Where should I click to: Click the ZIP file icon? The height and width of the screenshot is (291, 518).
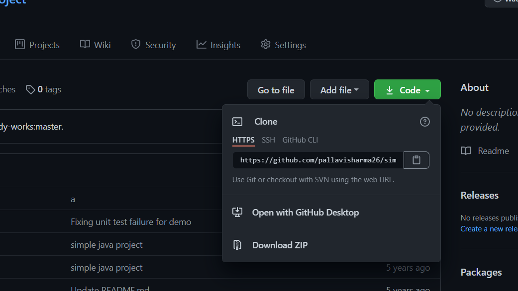coord(237,245)
